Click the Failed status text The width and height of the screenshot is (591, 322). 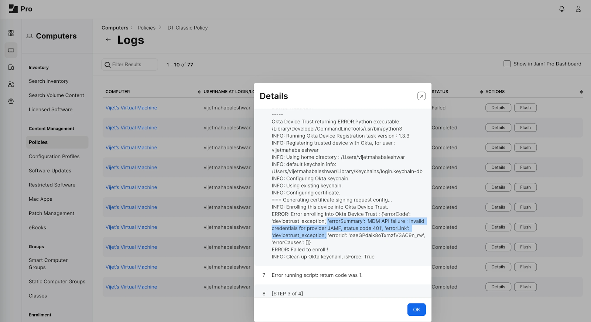[439, 108]
